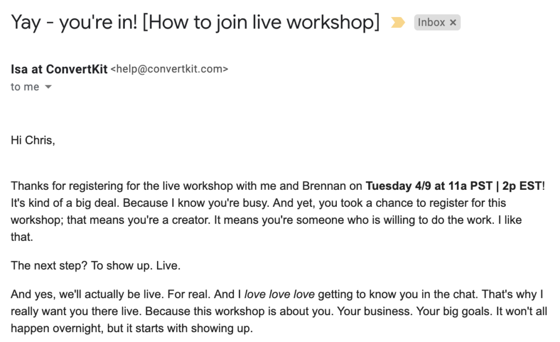Image resolution: width=560 pixels, height=342 pixels.
Task: Click the yellow importance marker icon
Action: 398,22
